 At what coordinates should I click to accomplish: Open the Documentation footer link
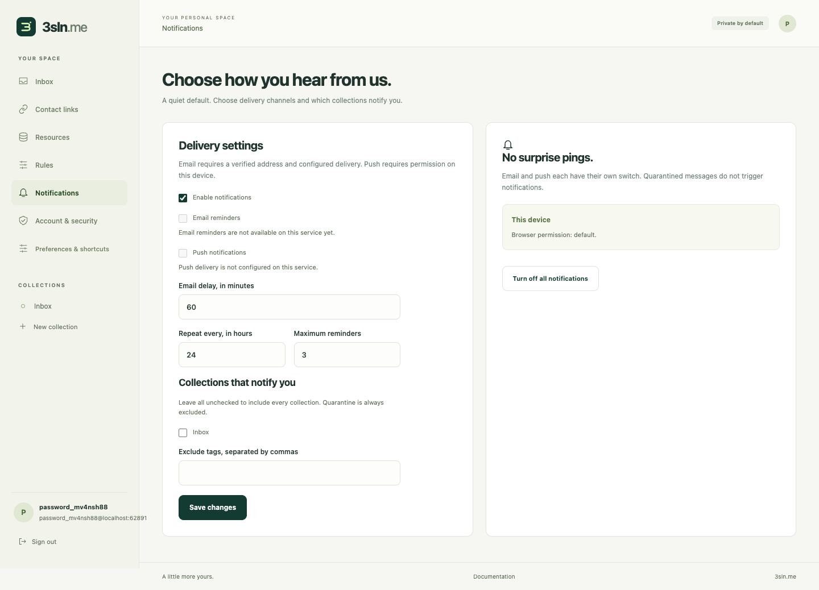[494, 576]
